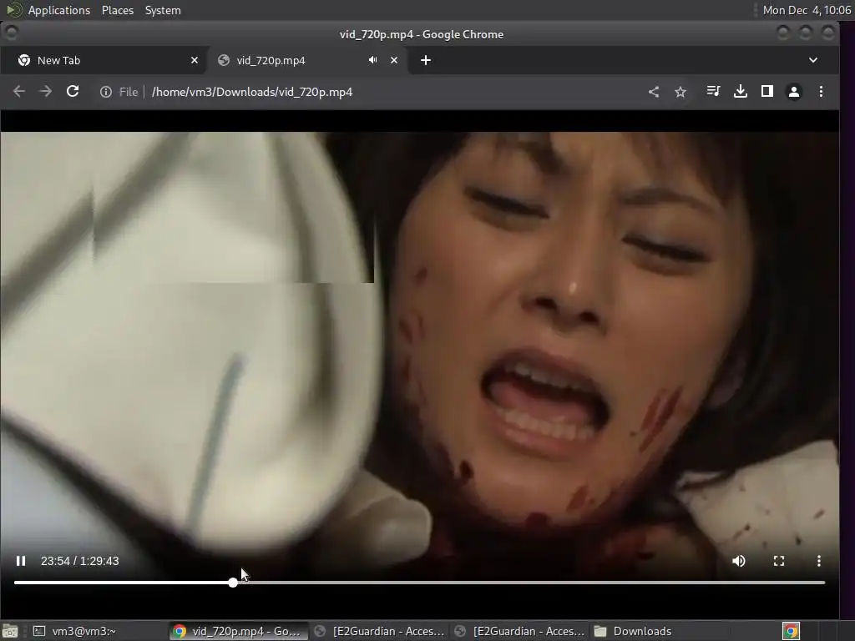Screen dimensions: 855x641
Task: Open the System menu
Action: (163, 10)
